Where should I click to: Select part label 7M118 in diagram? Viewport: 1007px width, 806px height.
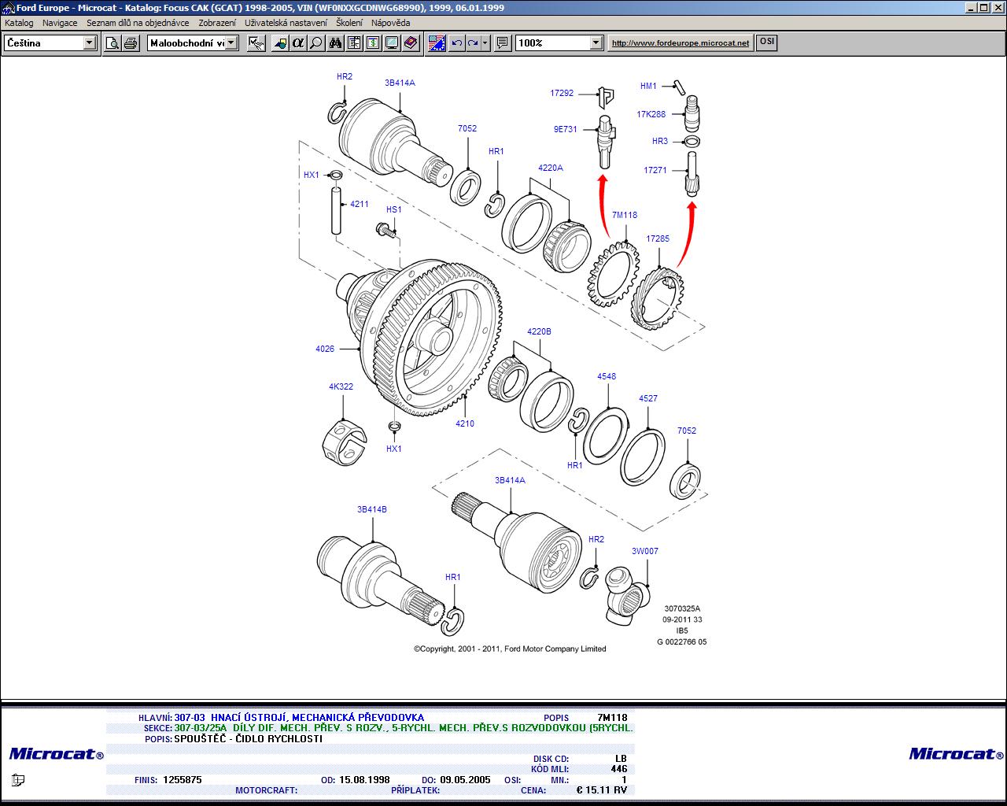coord(625,215)
